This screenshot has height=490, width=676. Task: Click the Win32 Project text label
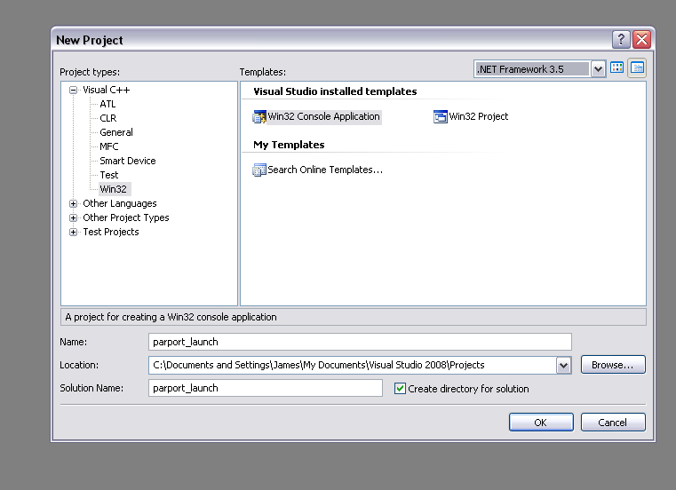(x=479, y=117)
